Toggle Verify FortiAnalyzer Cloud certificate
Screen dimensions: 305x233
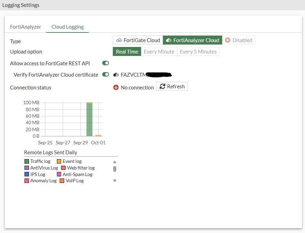106,75
